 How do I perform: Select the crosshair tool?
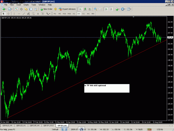pos(8,14)
